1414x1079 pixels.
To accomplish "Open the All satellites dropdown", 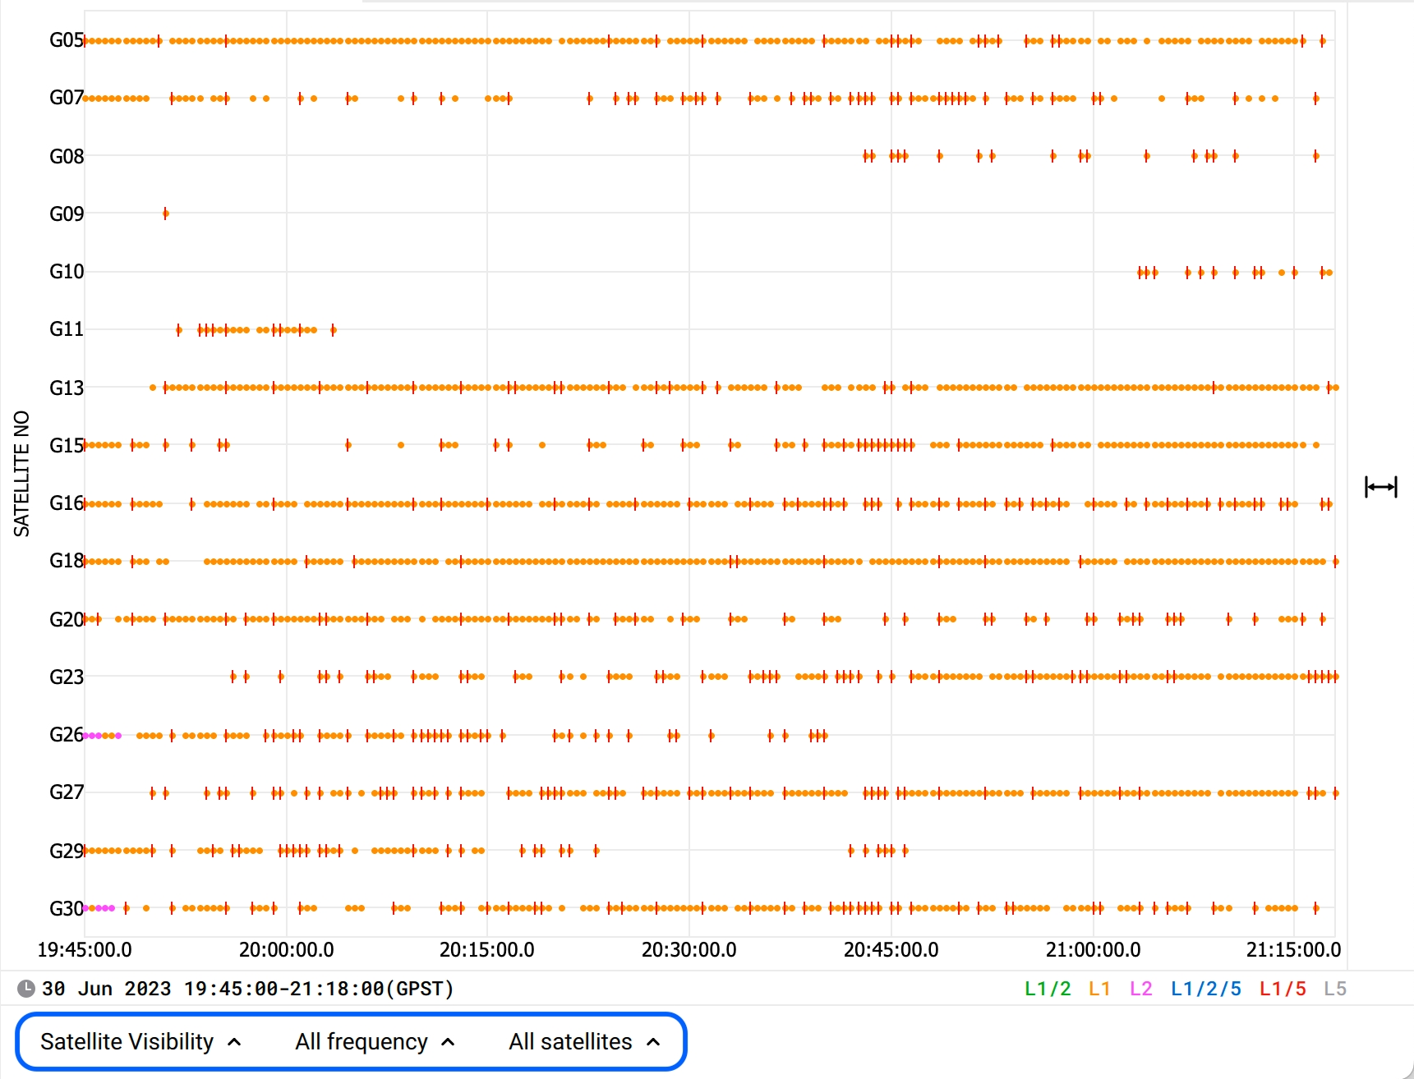I will (x=584, y=1042).
